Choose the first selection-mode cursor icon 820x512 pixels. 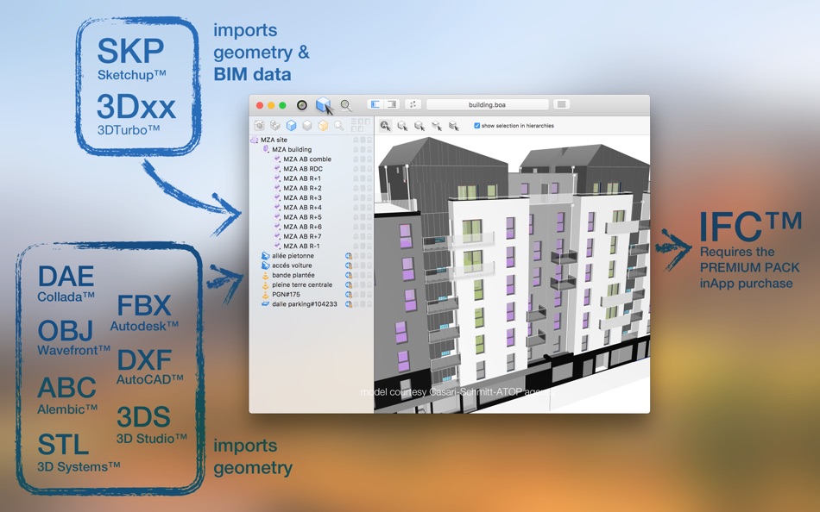(386, 125)
